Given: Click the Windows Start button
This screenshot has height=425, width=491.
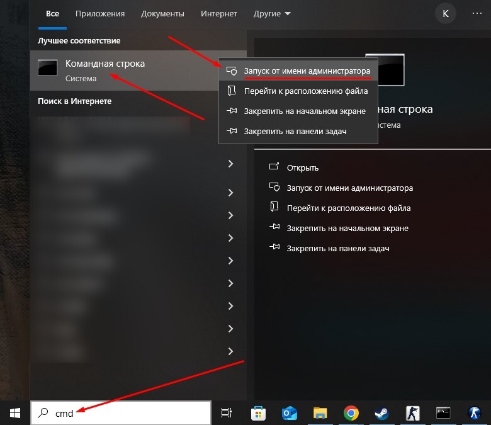Looking at the screenshot, I should point(14,413).
